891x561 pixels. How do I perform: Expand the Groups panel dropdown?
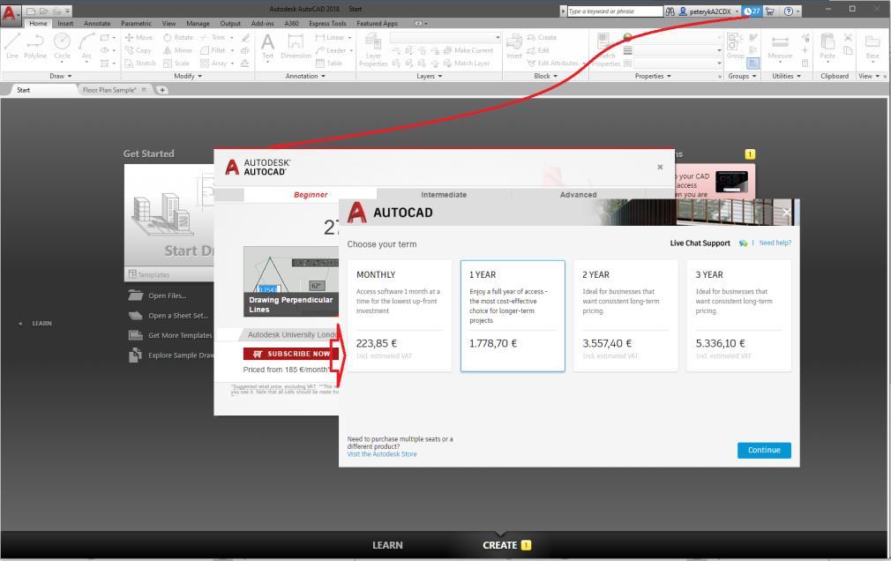(x=742, y=76)
